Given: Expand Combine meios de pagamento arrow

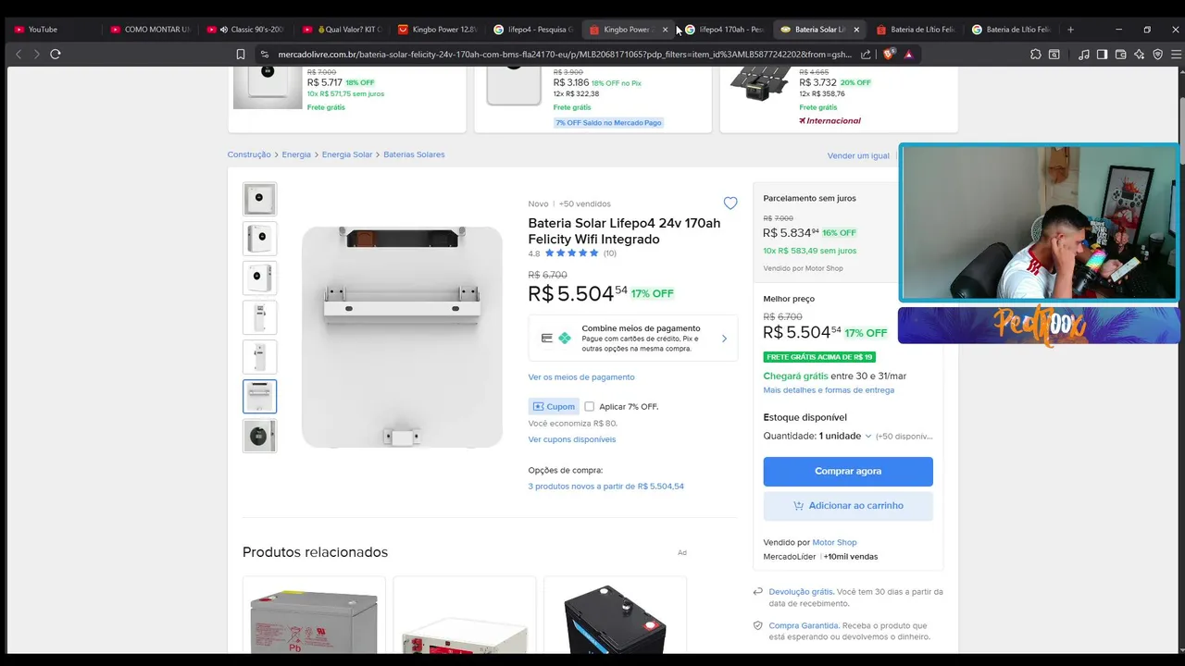Looking at the screenshot, I should click(724, 339).
